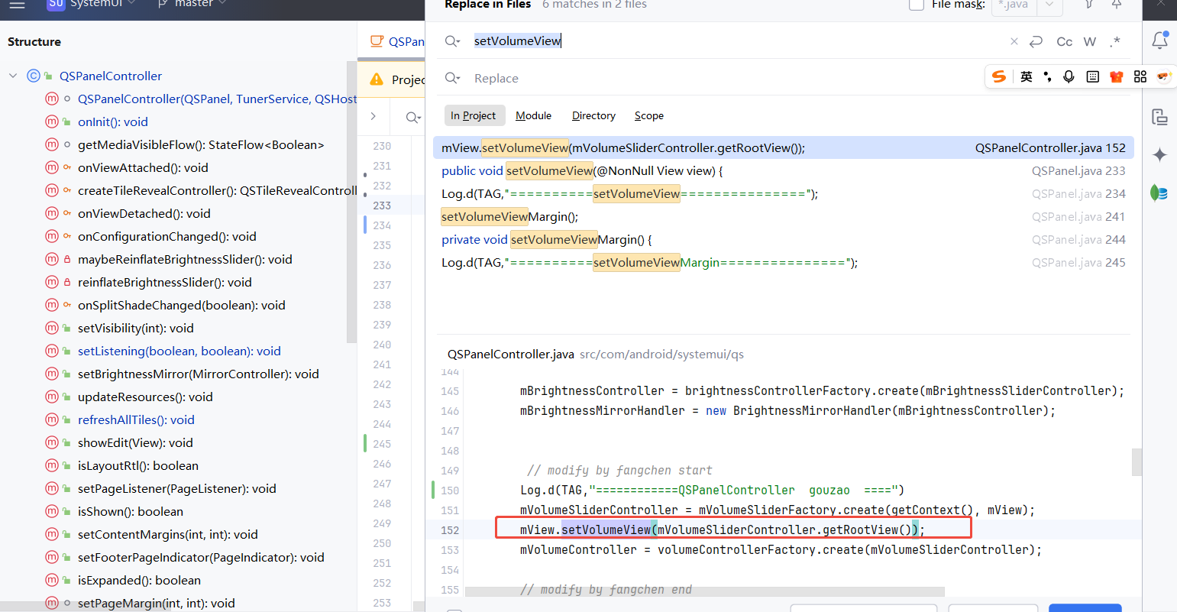
Task: Select setListening(boolean, boolean) in Structure
Action: 179,351
